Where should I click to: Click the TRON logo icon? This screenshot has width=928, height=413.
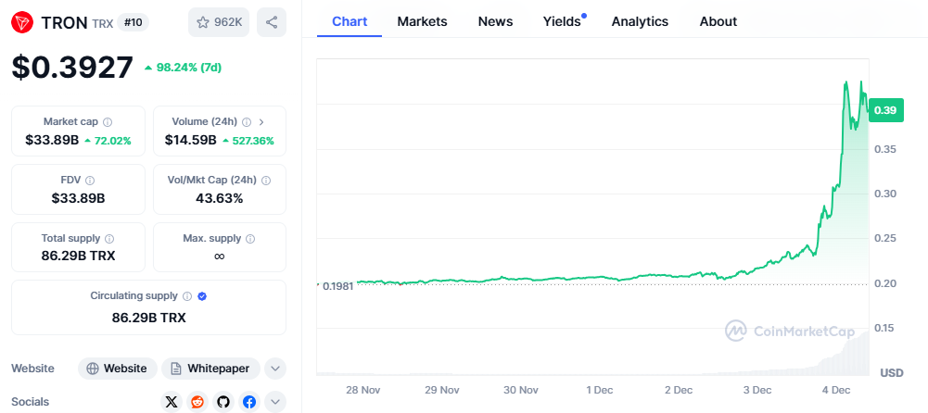click(22, 22)
